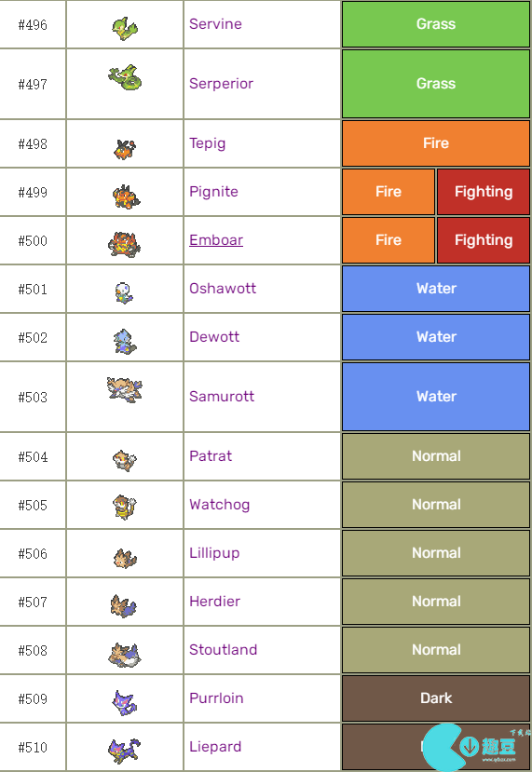Open the Emboar link
Screen dimensions: 532x772
tap(216, 239)
